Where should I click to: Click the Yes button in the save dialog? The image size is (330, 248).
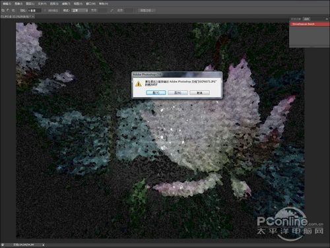[x=156, y=93]
